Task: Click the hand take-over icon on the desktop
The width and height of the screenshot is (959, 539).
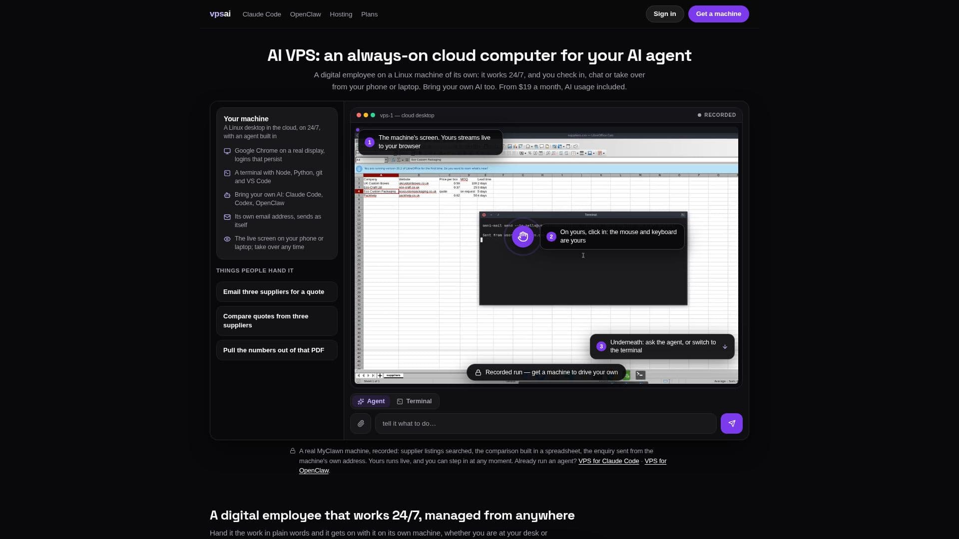Action: 523,237
